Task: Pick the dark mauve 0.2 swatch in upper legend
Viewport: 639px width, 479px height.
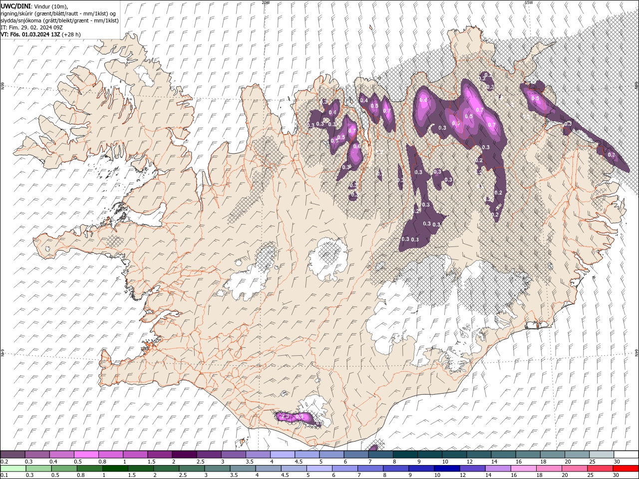Action: (x=12, y=455)
